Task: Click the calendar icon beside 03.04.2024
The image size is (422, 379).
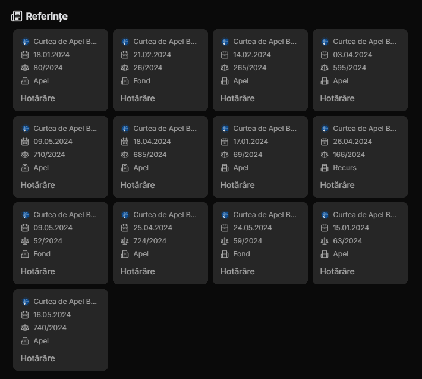Action: point(325,55)
